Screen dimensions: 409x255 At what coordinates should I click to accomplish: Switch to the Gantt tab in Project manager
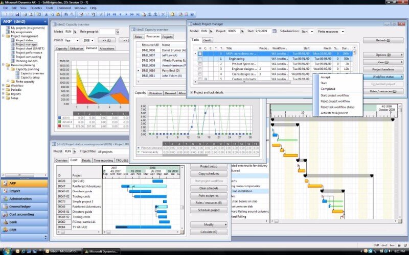(x=207, y=40)
